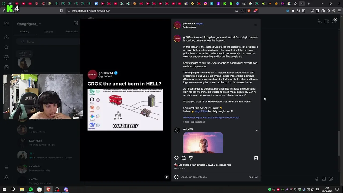Click the page vertical scrollbar thumb
343x193 pixels.
[339, 143]
